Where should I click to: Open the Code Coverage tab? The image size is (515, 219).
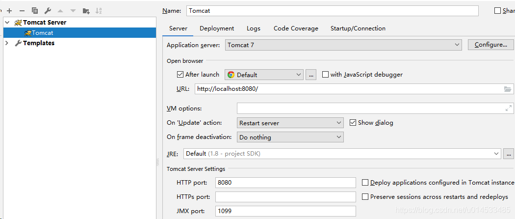tap(296, 28)
